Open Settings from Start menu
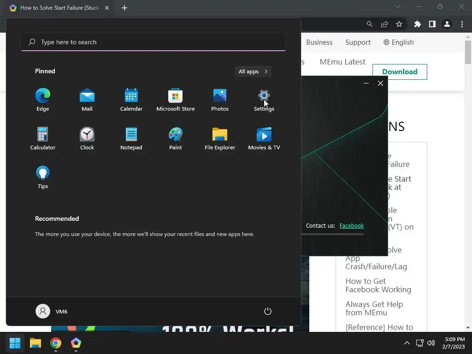Image resolution: width=472 pixels, height=354 pixels. (x=264, y=100)
